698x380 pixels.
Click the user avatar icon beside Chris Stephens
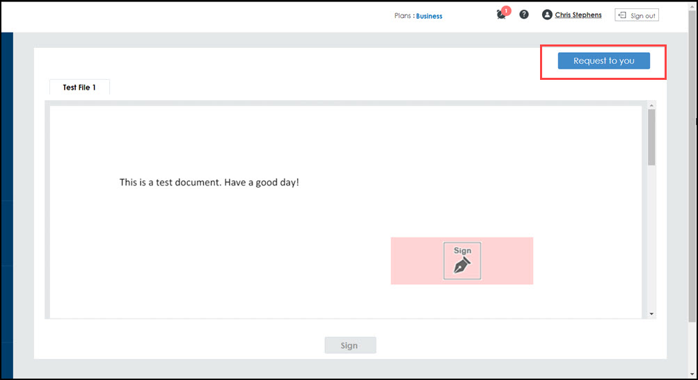[x=547, y=15]
